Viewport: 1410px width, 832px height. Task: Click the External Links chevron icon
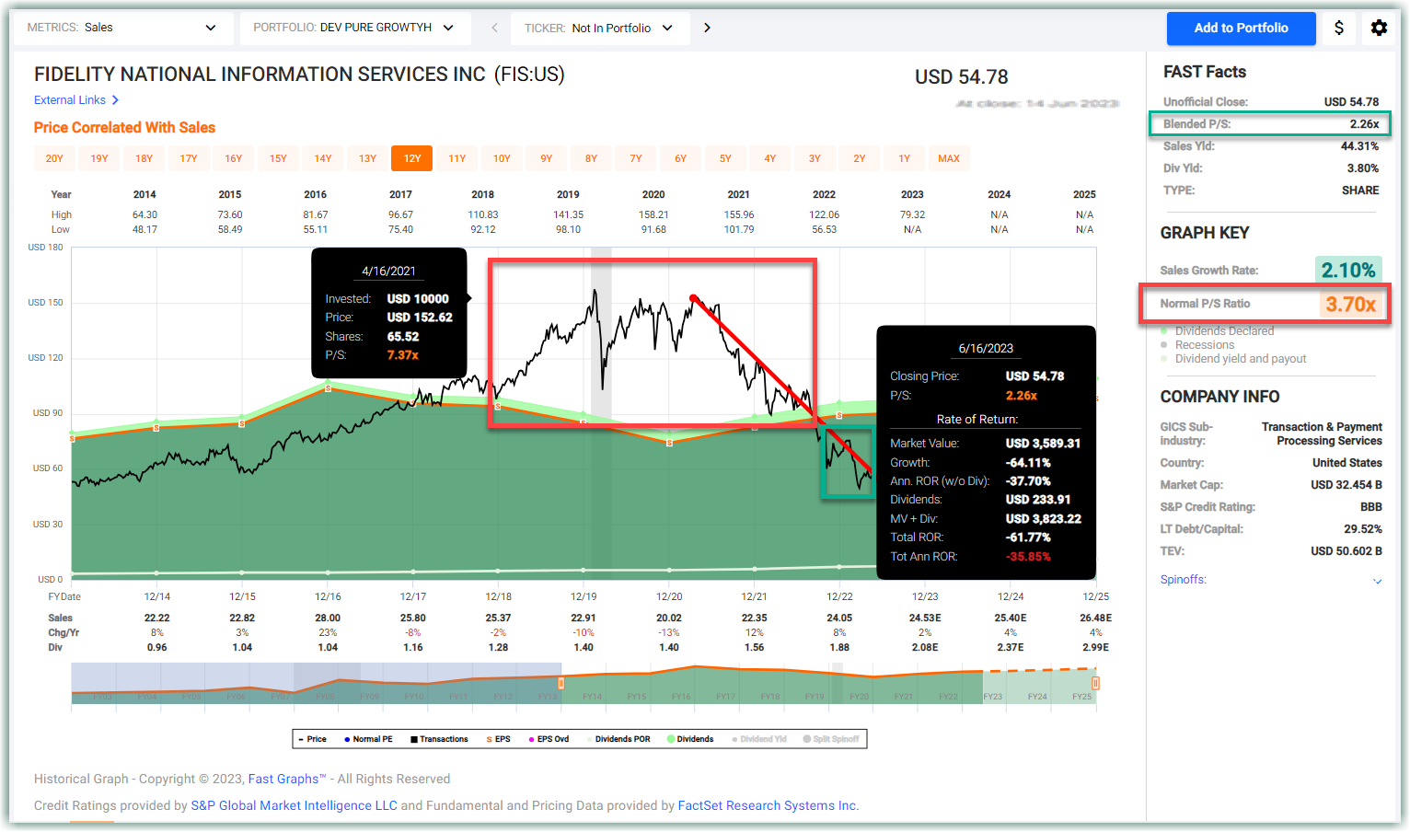point(115,100)
